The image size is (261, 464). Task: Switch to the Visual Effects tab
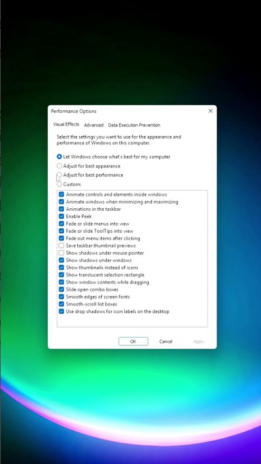coord(66,124)
